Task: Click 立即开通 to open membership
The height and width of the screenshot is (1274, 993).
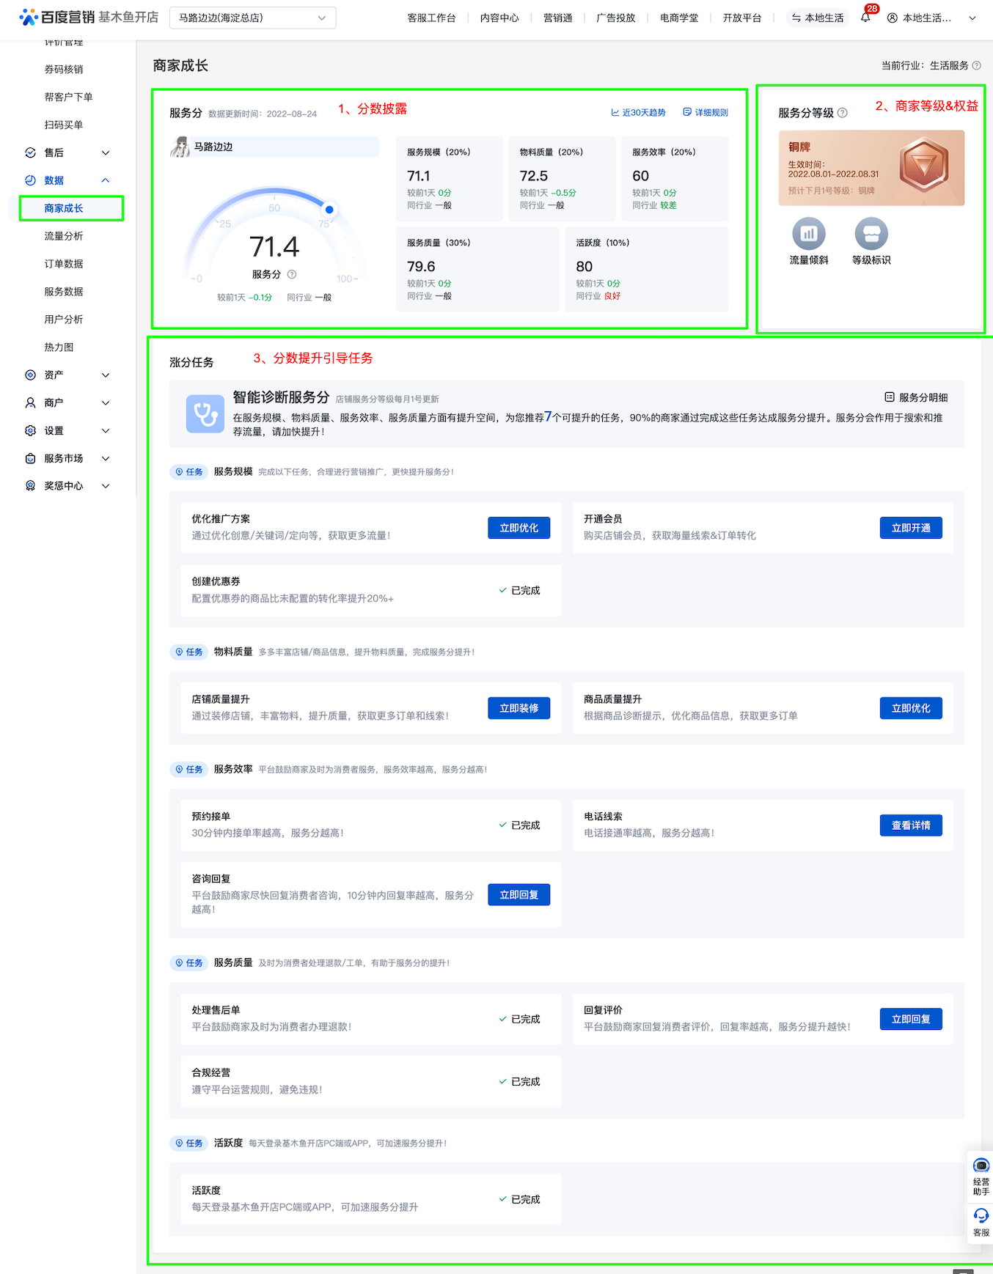Action: (910, 528)
